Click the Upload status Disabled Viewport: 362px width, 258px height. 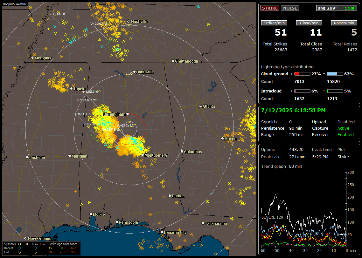tap(346, 122)
